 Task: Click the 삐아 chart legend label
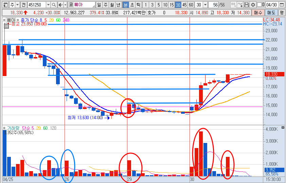point(11,20)
